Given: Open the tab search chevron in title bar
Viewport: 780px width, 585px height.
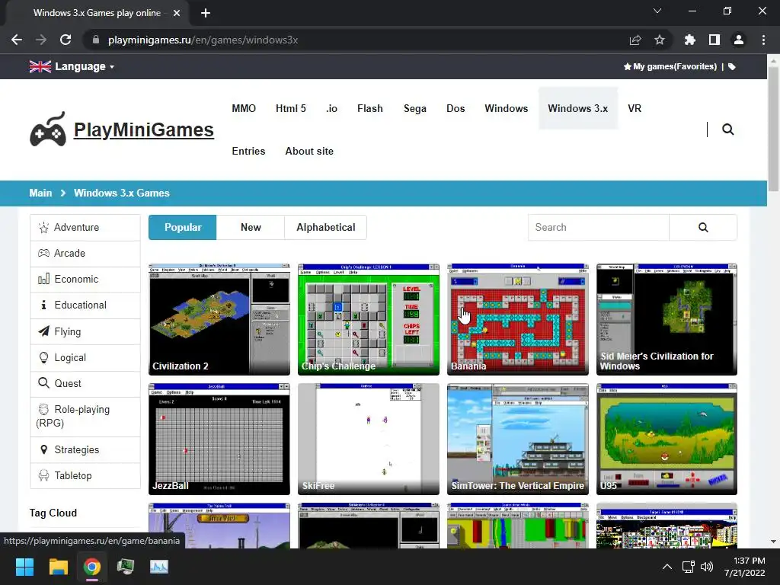Looking at the screenshot, I should click(657, 11).
